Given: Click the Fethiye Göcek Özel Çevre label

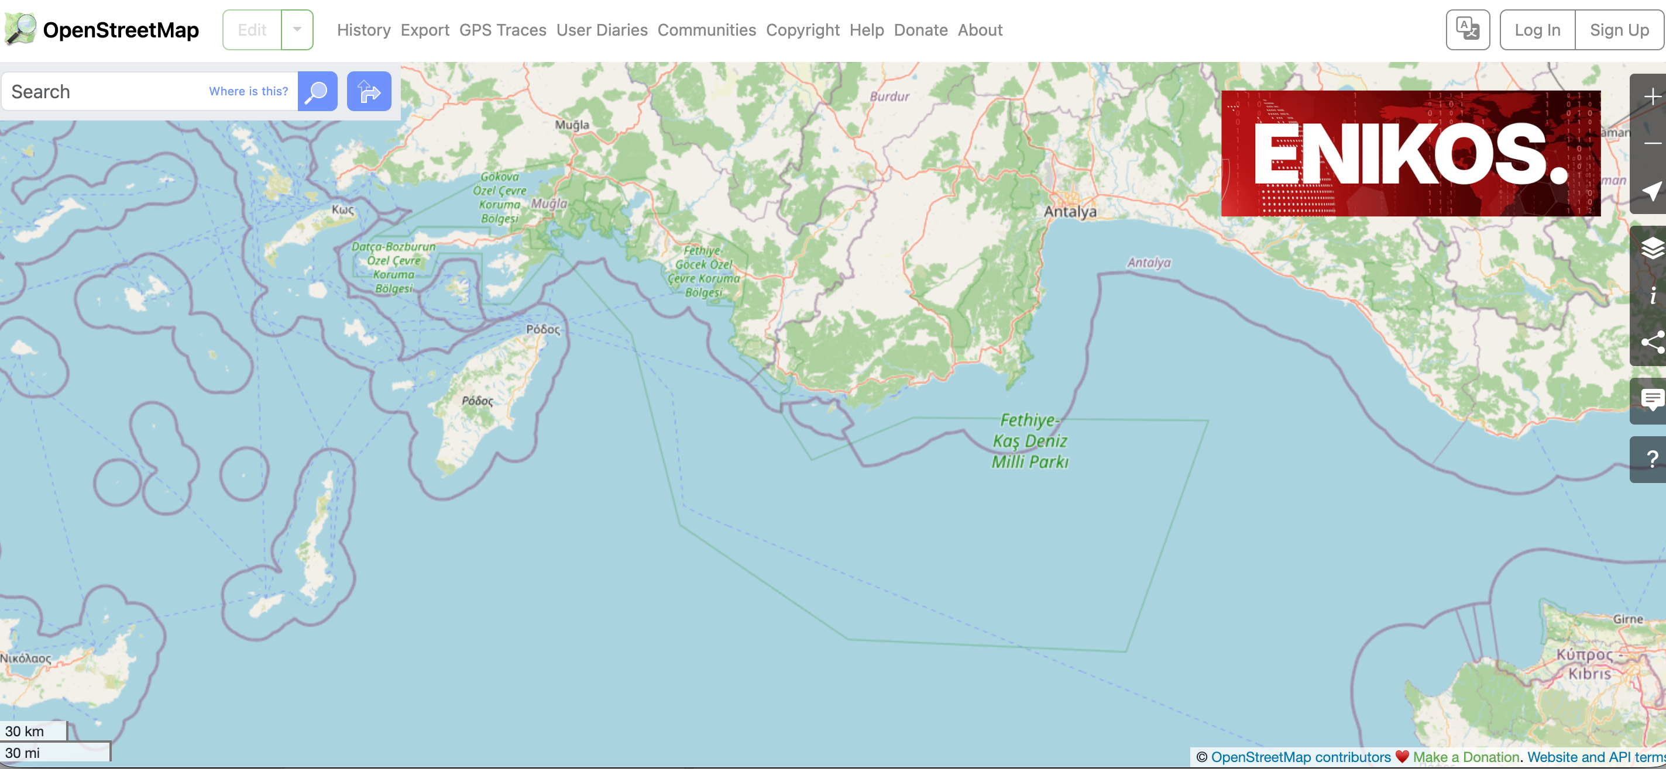Looking at the screenshot, I should [703, 271].
